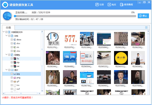Click the doc file type icon
This screenshot has width=152, height=105.
[15, 44]
